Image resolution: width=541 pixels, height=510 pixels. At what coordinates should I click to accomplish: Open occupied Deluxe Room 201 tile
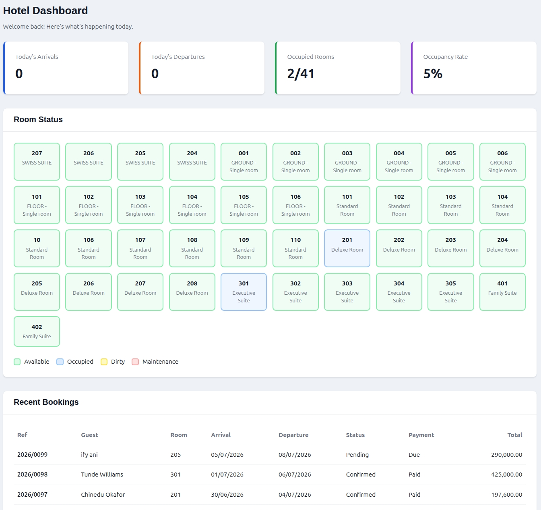pos(347,248)
